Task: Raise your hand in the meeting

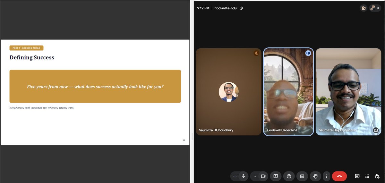Action: point(315,176)
